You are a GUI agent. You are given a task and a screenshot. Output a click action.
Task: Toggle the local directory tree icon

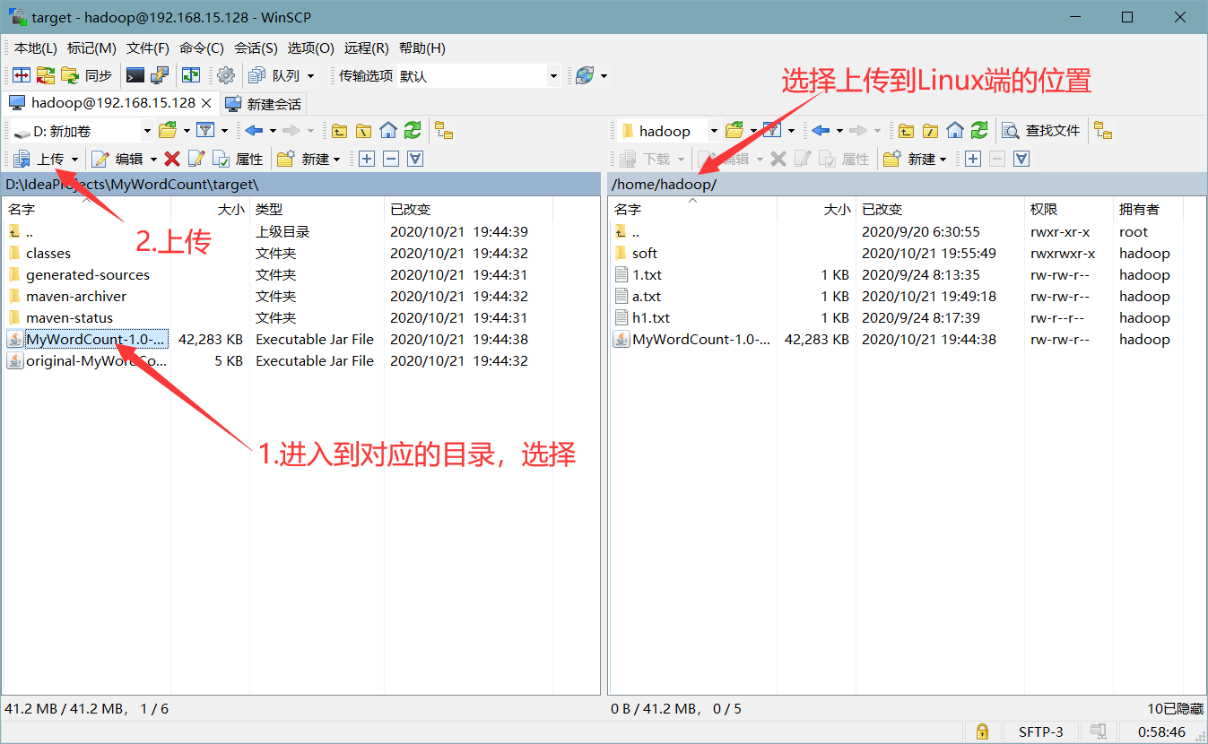[444, 131]
